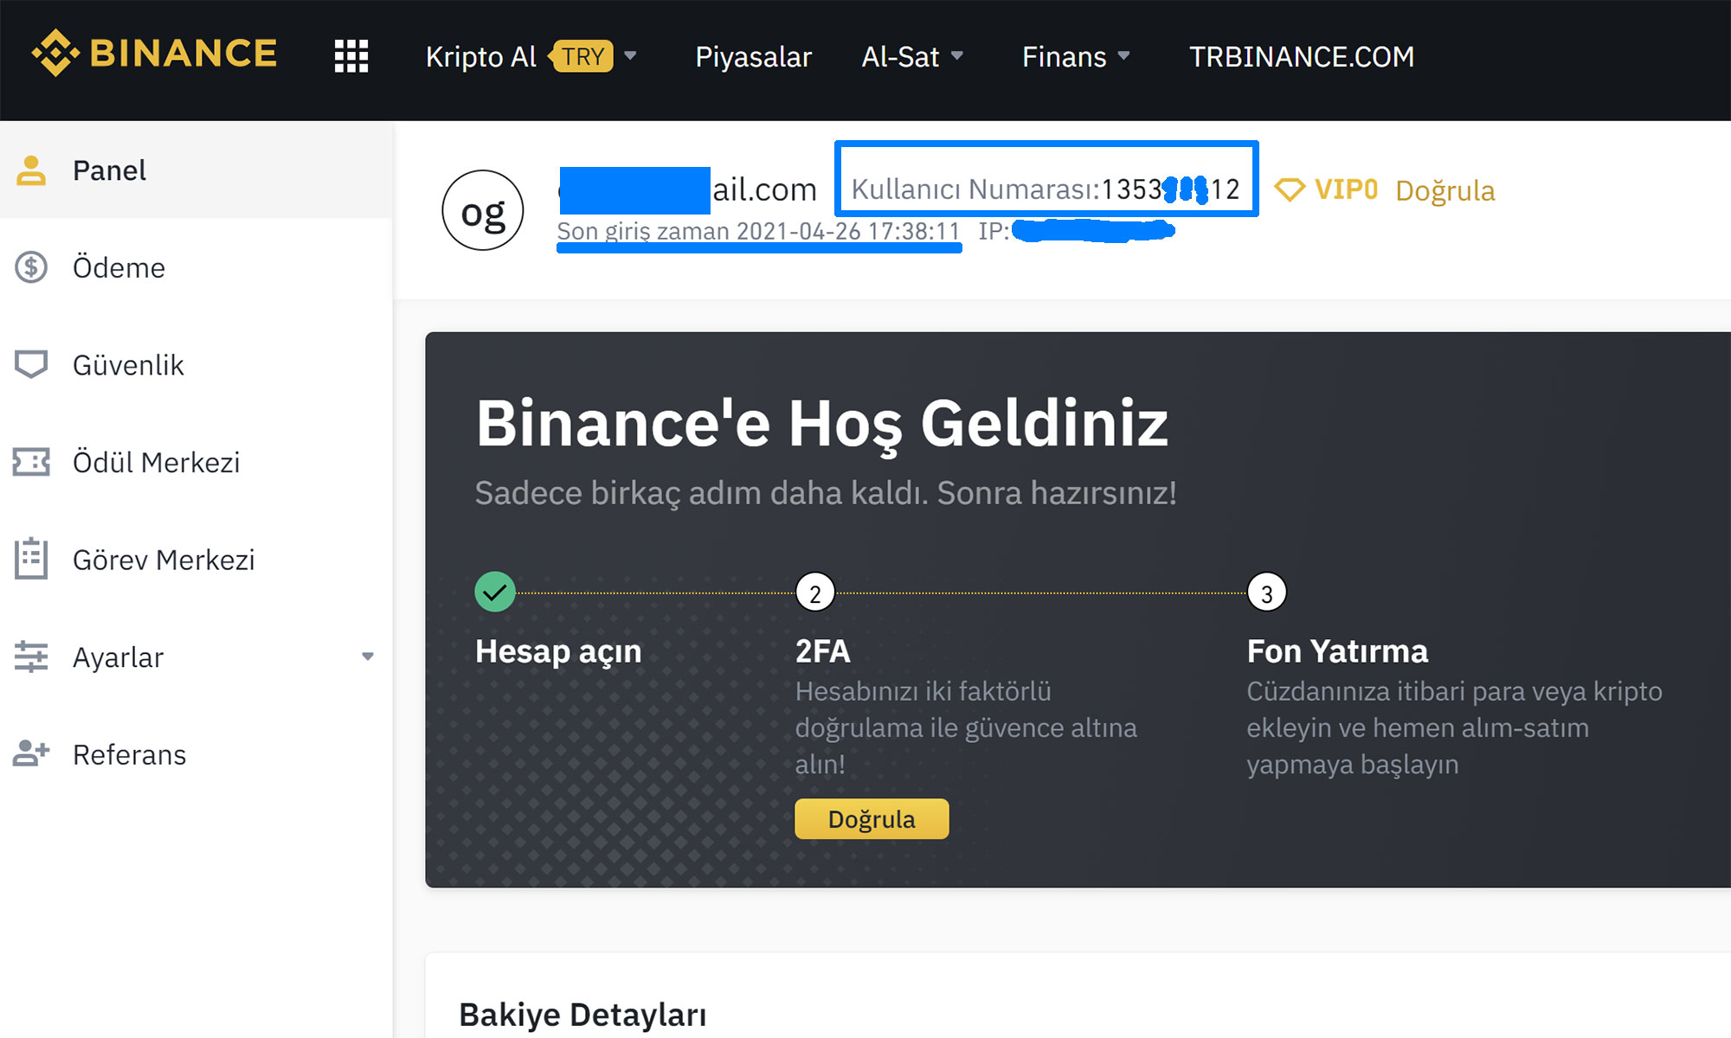Click the Doğrula link next to VIP0
This screenshot has width=1731, height=1038.
point(1445,190)
